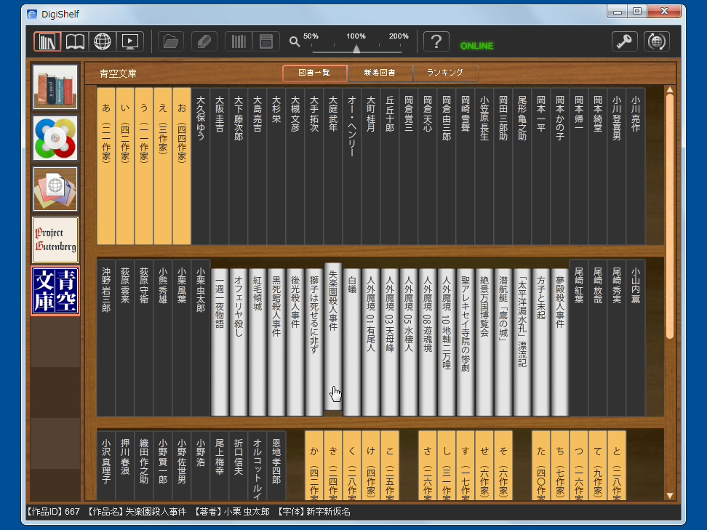707x530 pixels.
Task: Switch to the 新着図書 tab
Action: [380, 73]
